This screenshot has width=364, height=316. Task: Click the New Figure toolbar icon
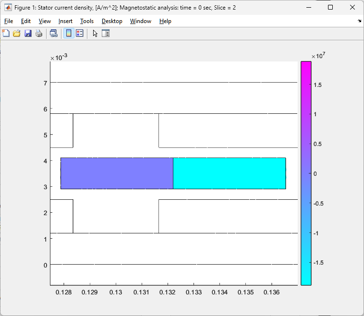[x=6, y=34]
